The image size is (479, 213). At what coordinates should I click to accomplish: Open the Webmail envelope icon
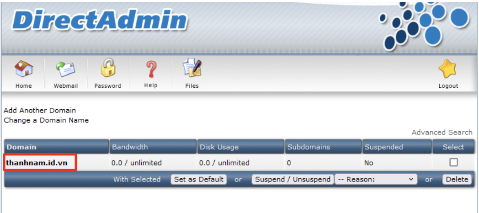[66, 68]
